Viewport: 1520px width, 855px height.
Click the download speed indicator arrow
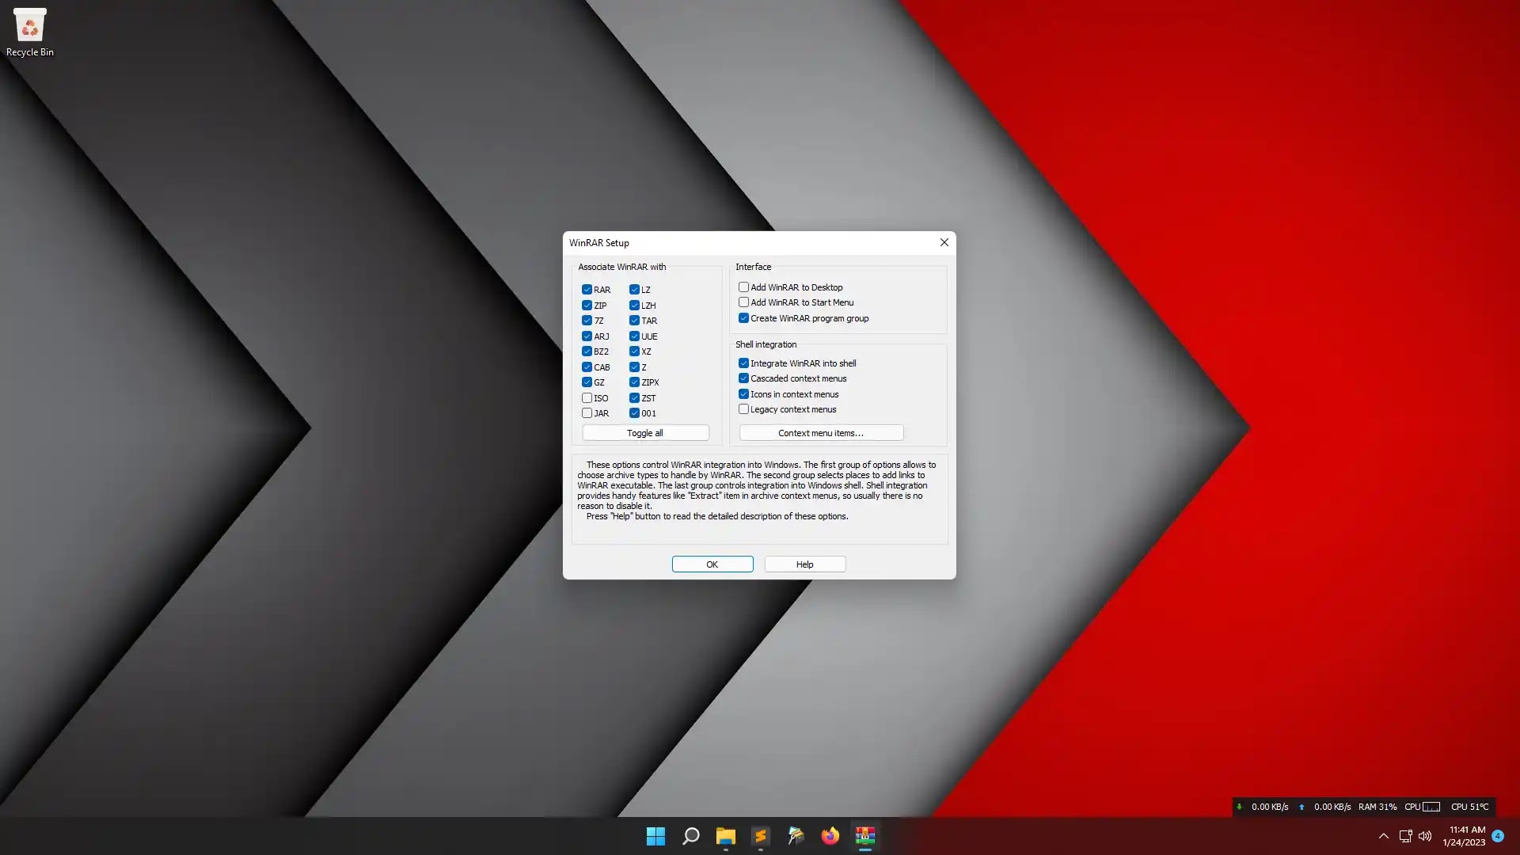tap(1240, 807)
